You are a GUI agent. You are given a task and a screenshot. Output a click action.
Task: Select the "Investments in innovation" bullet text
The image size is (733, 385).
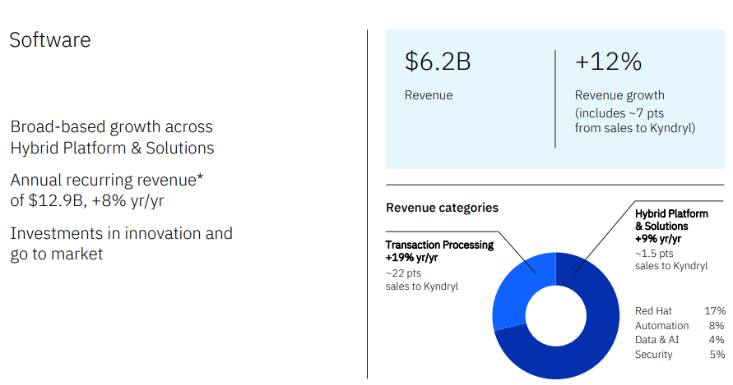coord(121,244)
